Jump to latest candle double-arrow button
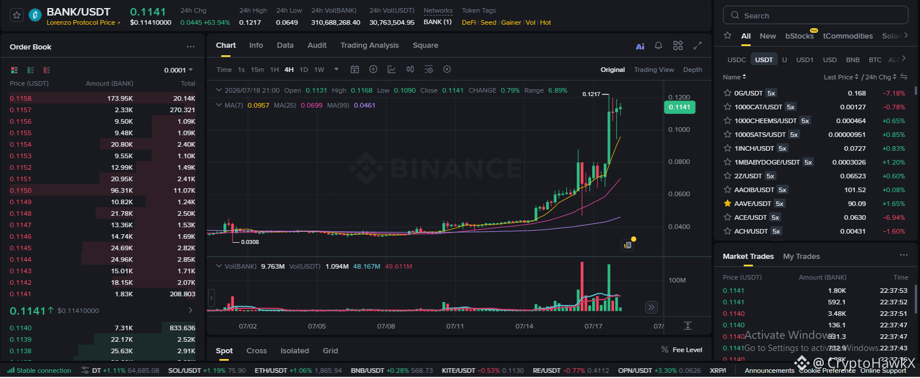Image resolution: width=920 pixels, height=378 pixels. coord(652,307)
